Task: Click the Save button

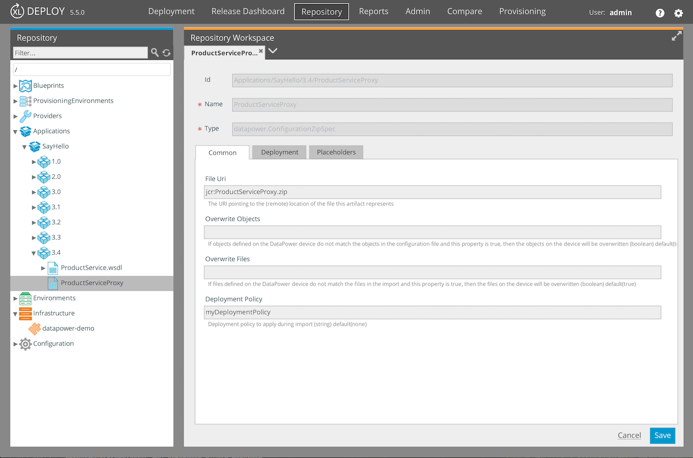Action: [662, 436]
